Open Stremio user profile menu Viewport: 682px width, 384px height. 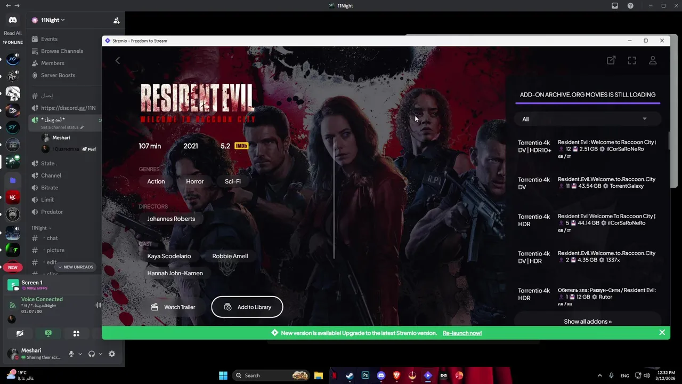point(653,60)
